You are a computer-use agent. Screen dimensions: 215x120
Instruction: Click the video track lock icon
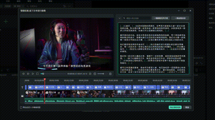click(x=23, y=96)
